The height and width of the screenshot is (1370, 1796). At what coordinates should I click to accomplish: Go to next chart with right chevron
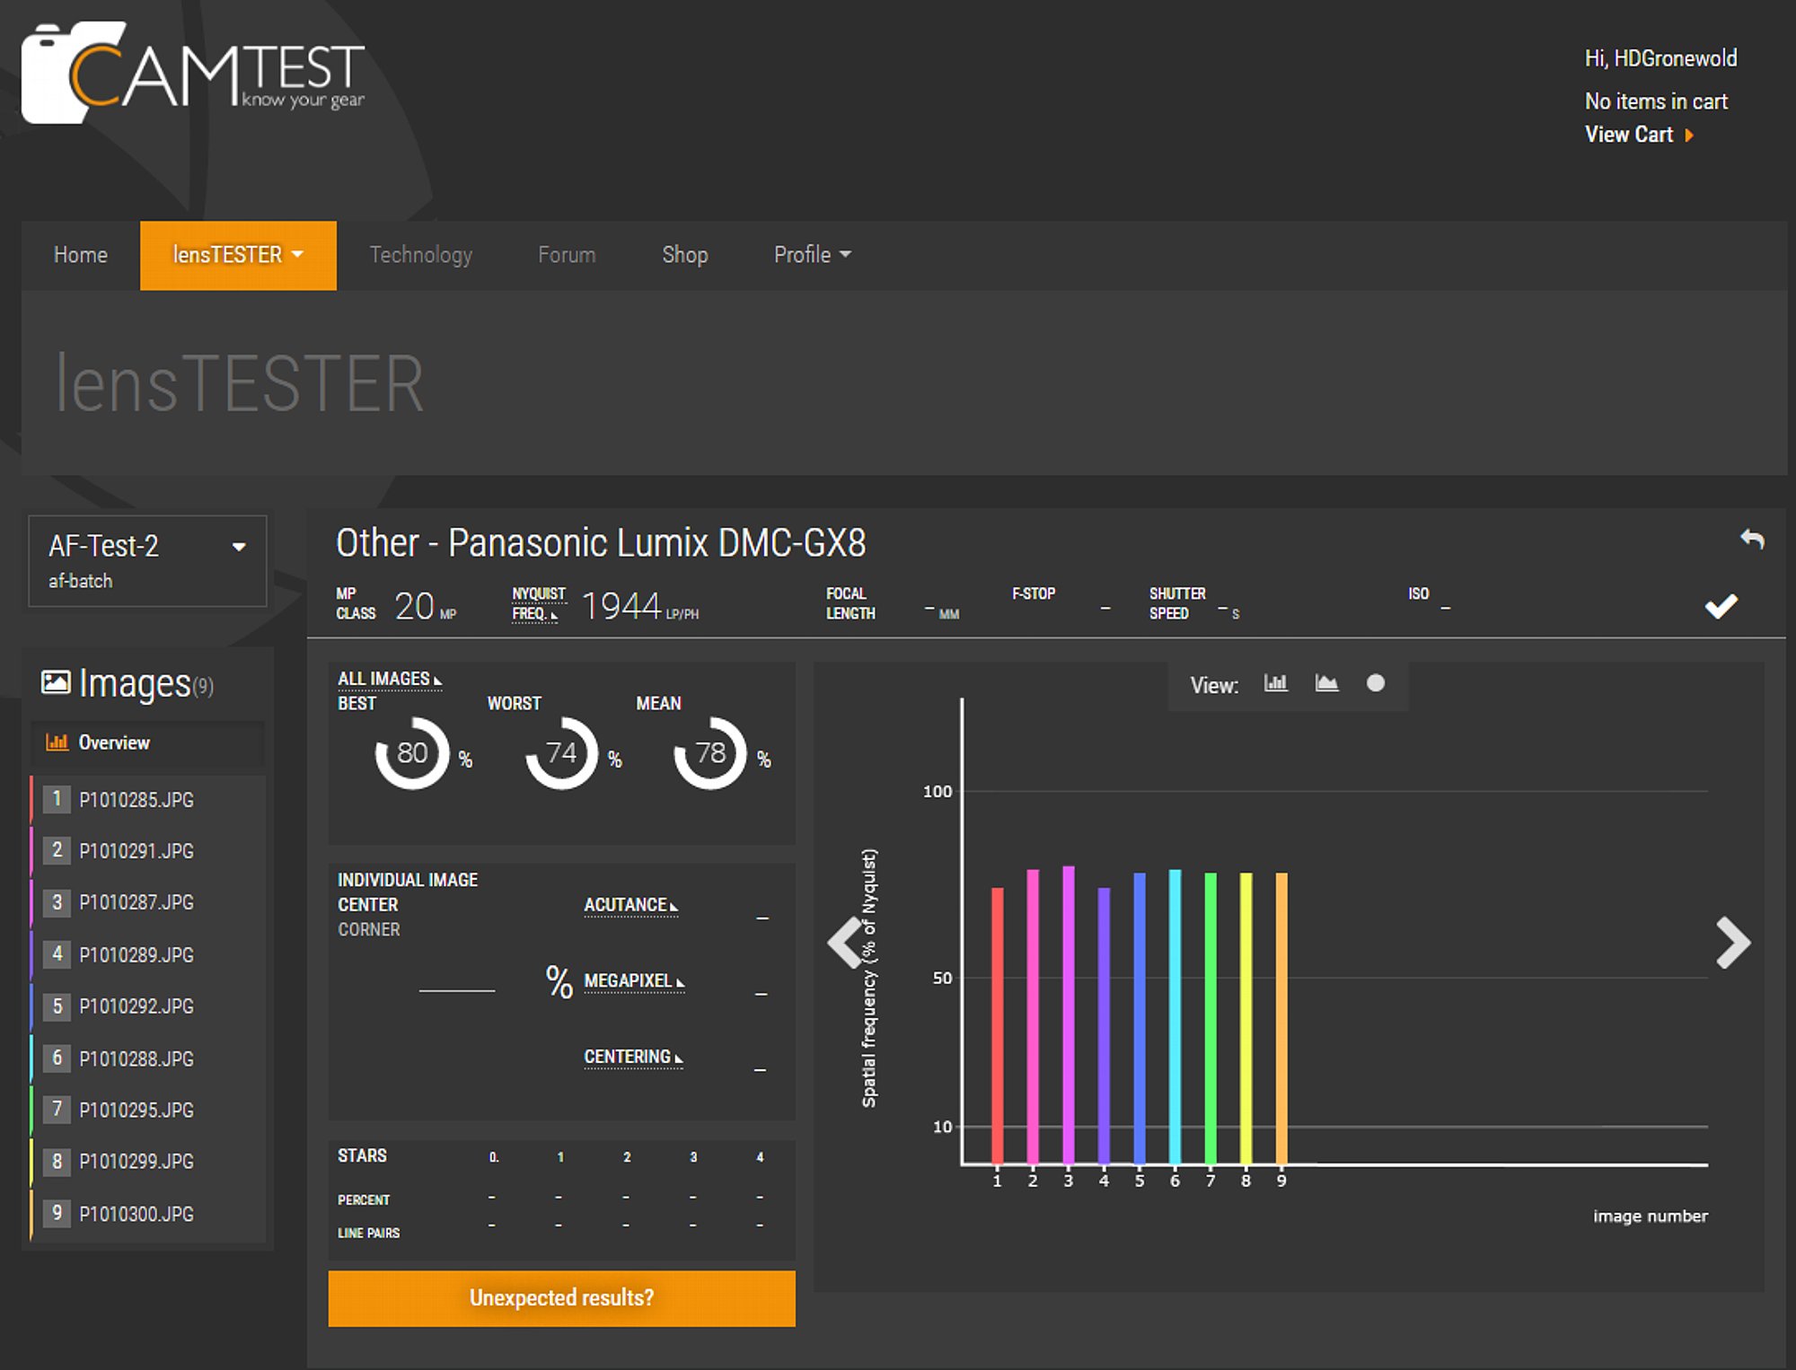tap(1732, 942)
